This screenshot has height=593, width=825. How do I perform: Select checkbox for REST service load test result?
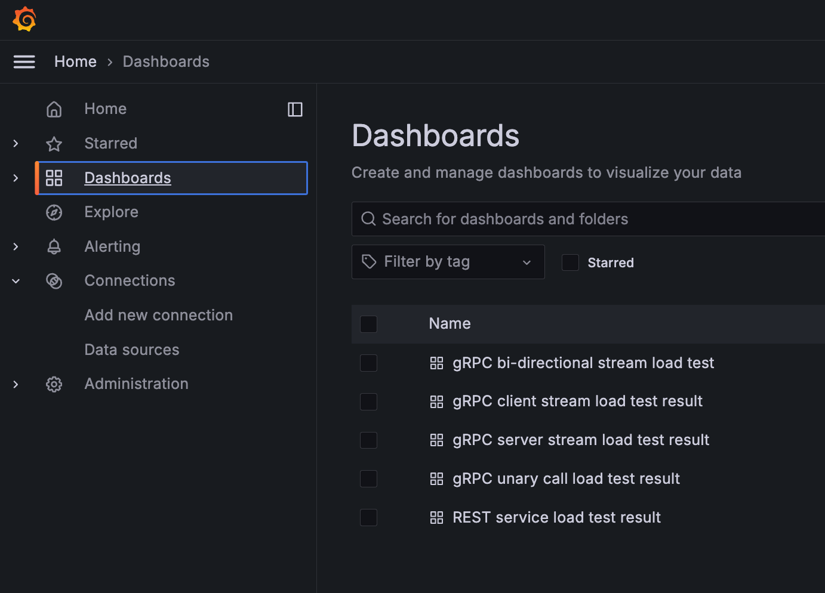(x=369, y=517)
